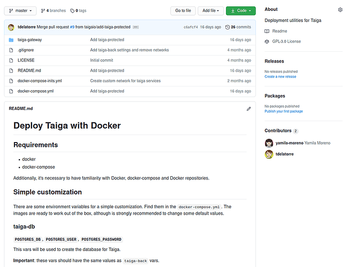The image size is (347, 267).
Task: Open 'Add taiga-back settings and remove networks' commit
Action: (x=130, y=50)
